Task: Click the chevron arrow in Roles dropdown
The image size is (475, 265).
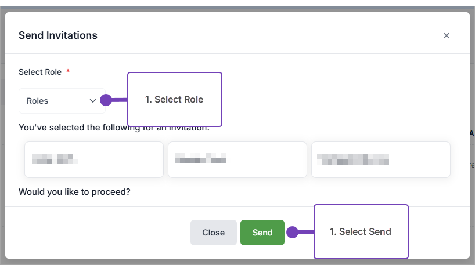Action: point(93,101)
